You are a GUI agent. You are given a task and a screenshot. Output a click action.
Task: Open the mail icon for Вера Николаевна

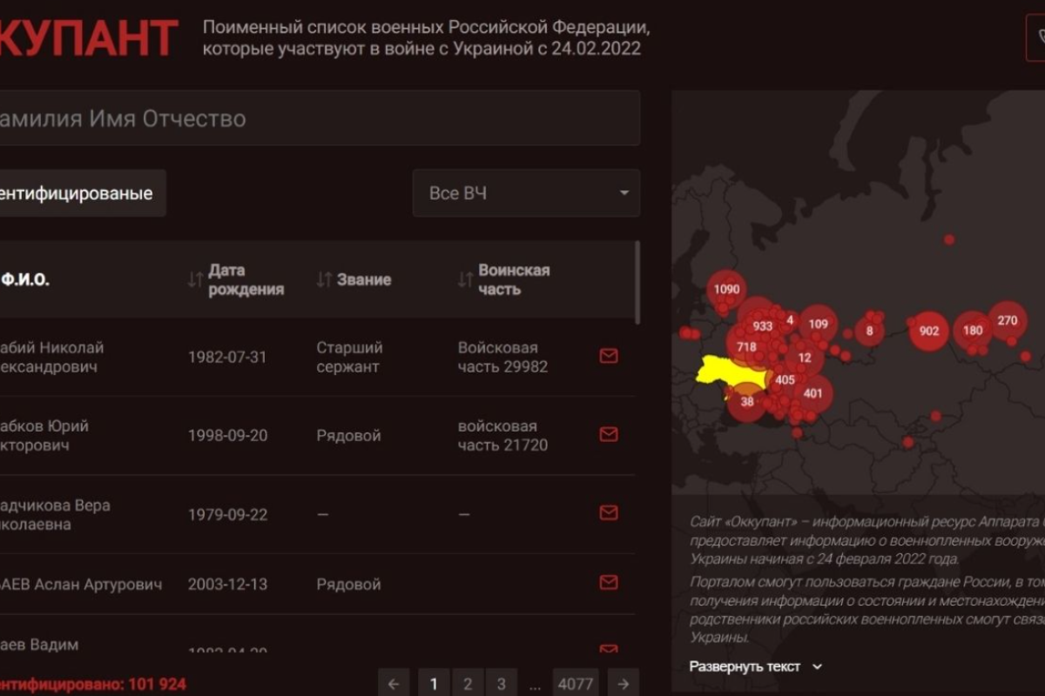(609, 512)
